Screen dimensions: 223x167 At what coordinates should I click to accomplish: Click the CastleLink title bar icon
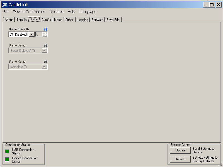tap(5, 5)
